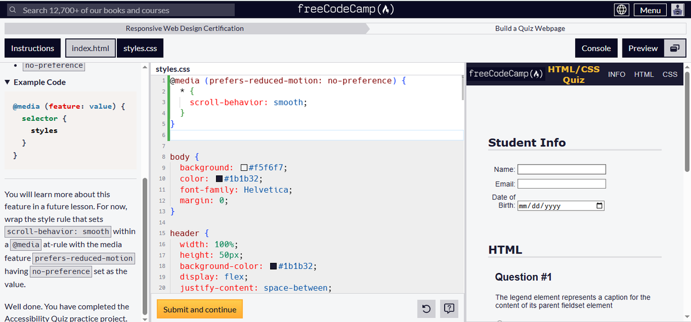The image size is (691, 322).
Task: Click the 'margin: 0;' code line
Action: tap(204, 201)
